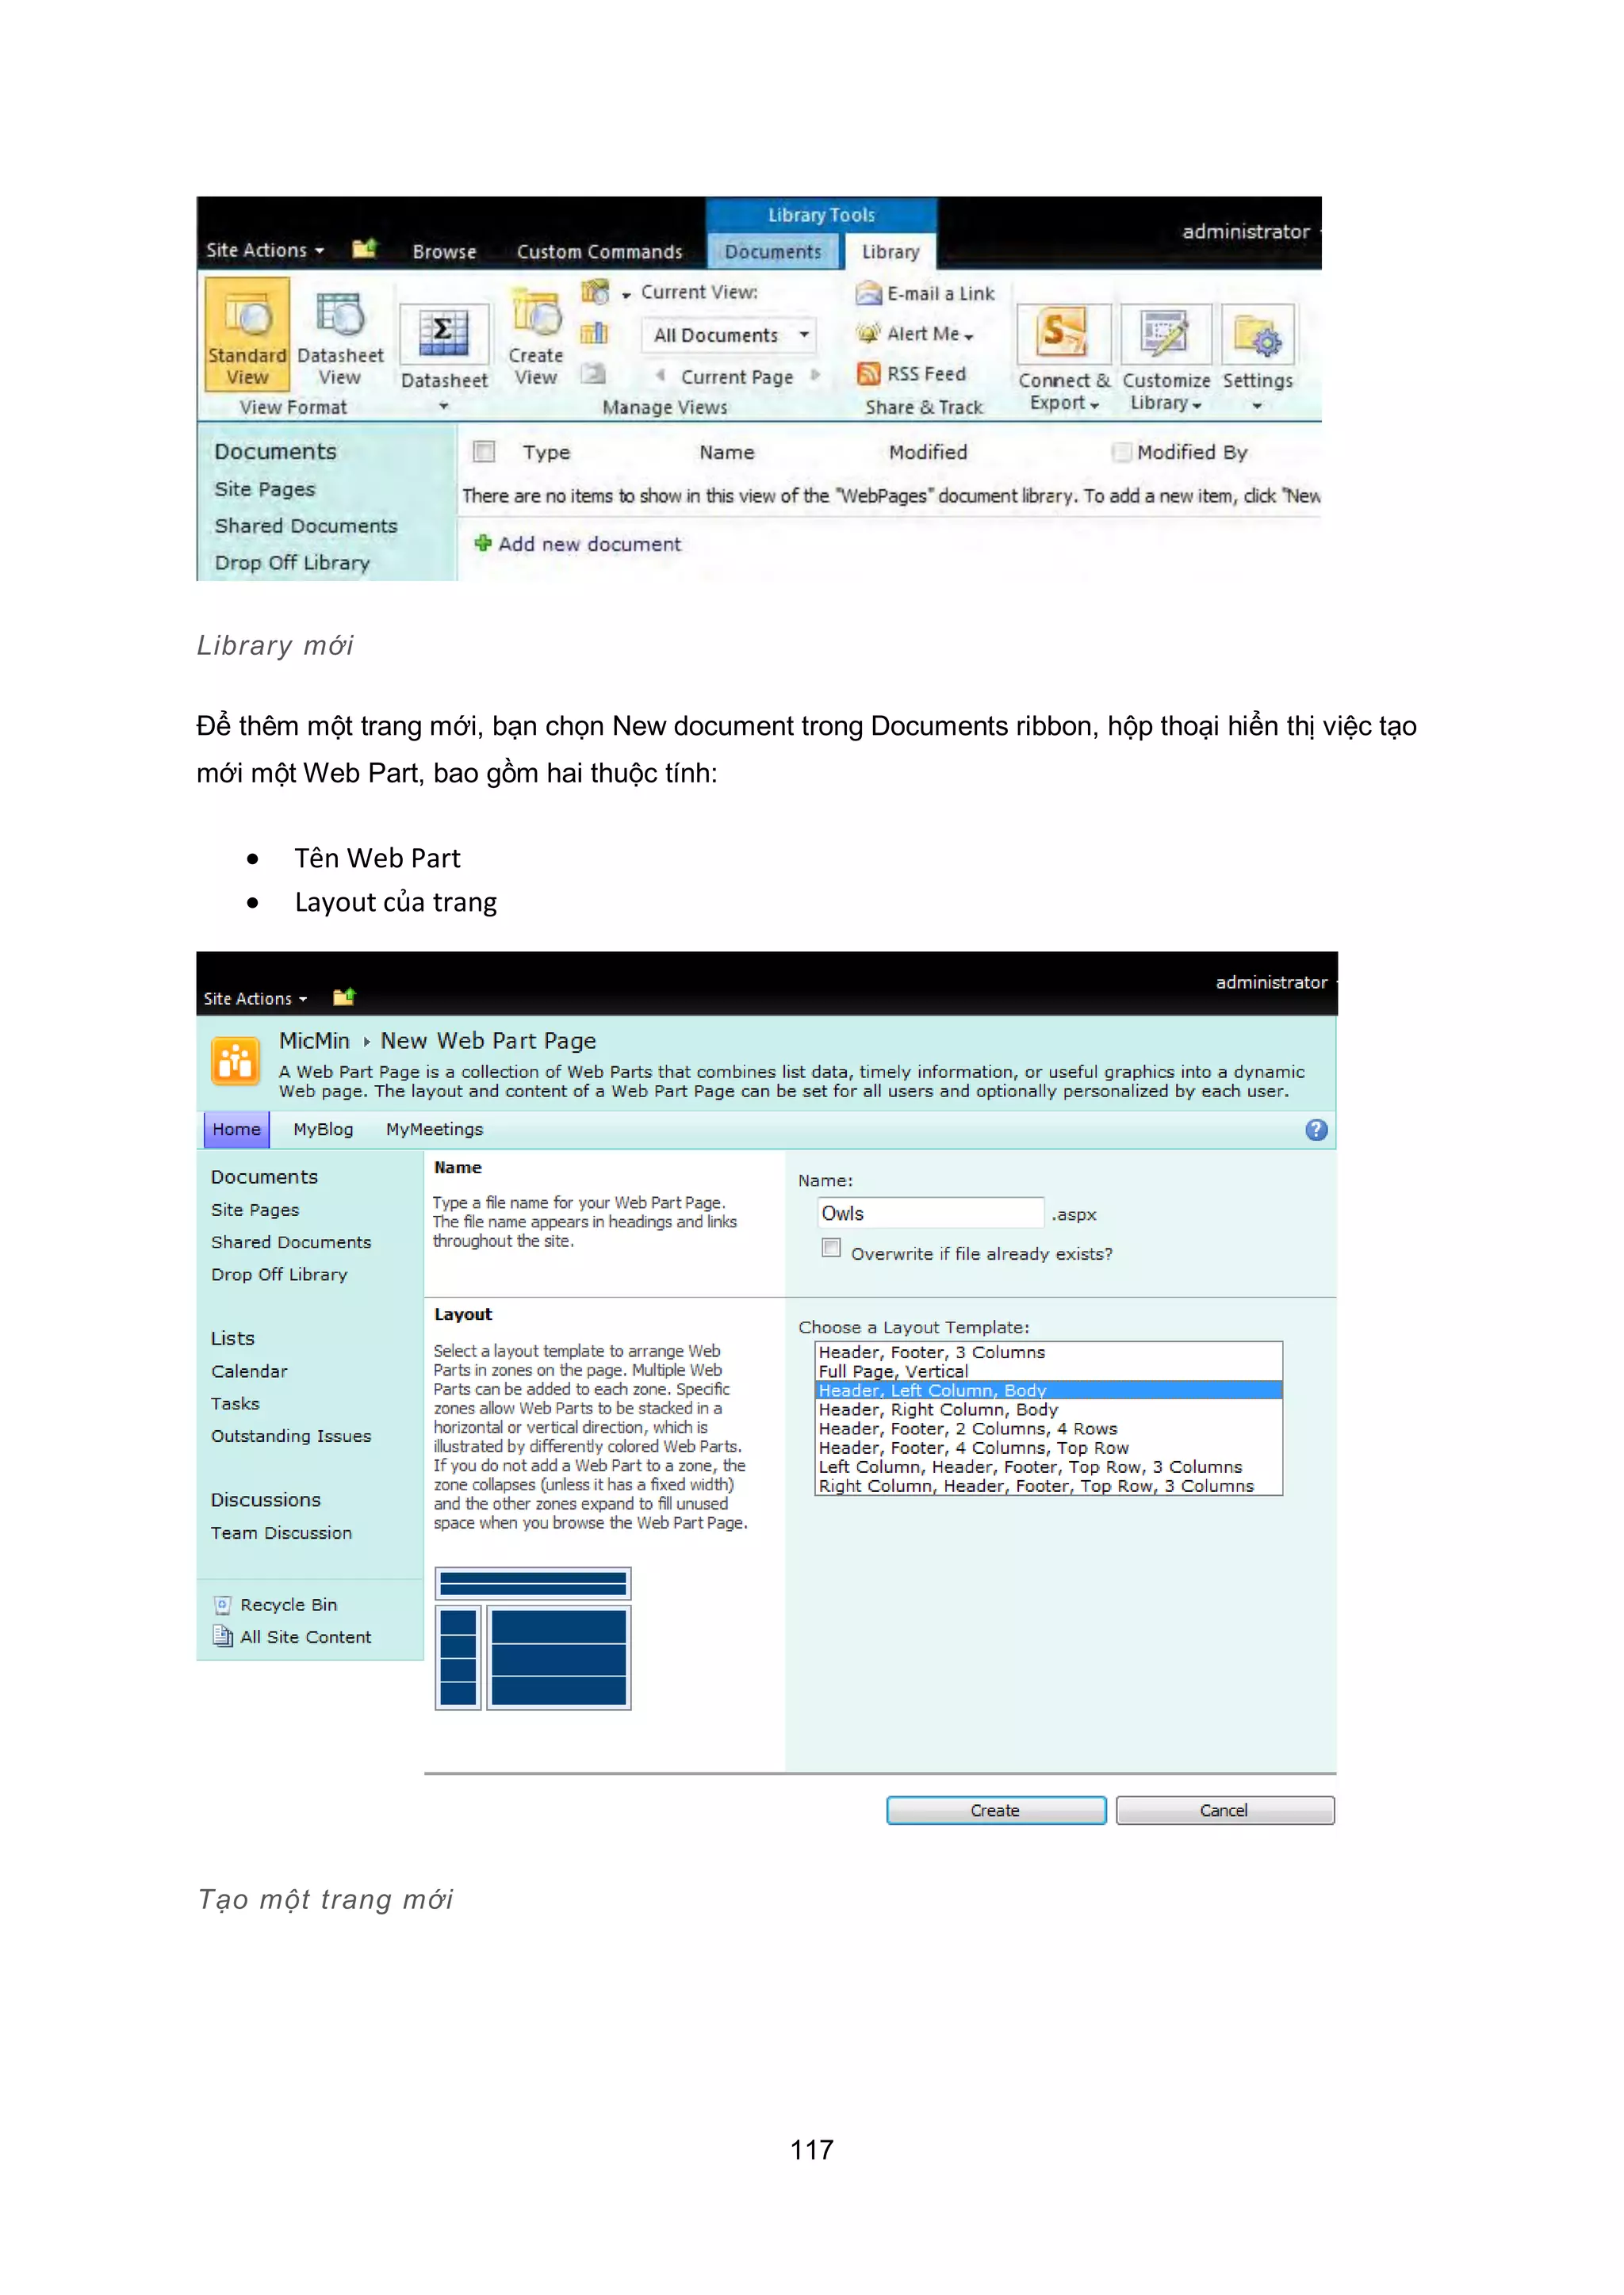Toggle the Modified By column checkbox
This screenshot has height=2295, width=1624.
click(1122, 452)
